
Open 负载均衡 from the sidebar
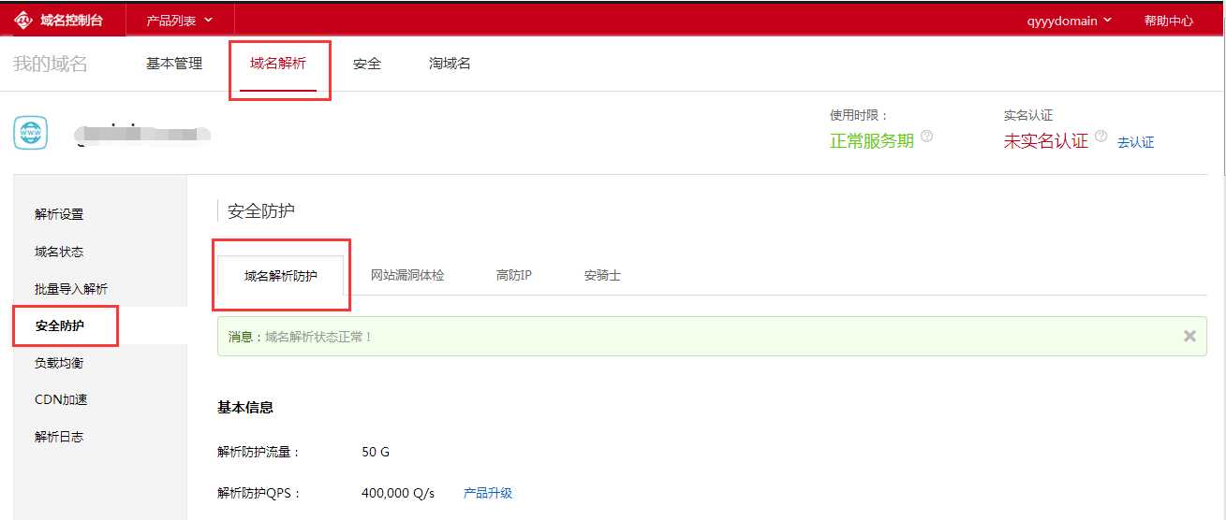coord(59,363)
